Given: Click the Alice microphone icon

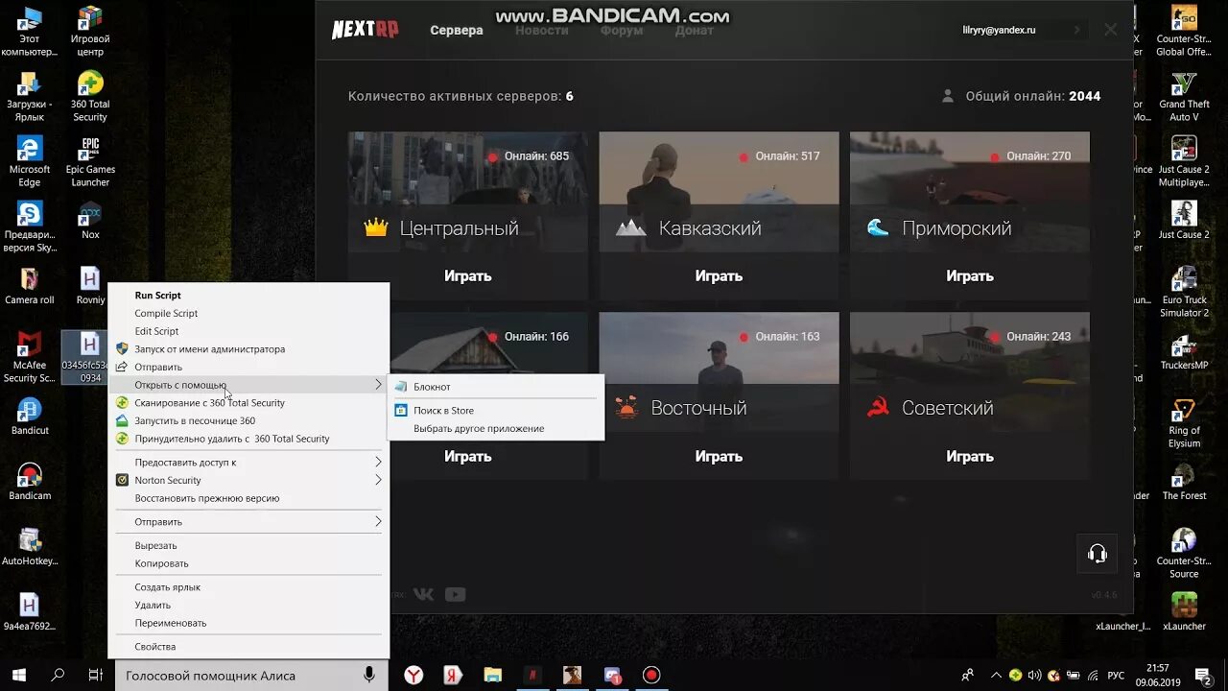Looking at the screenshot, I should click(369, 675).
